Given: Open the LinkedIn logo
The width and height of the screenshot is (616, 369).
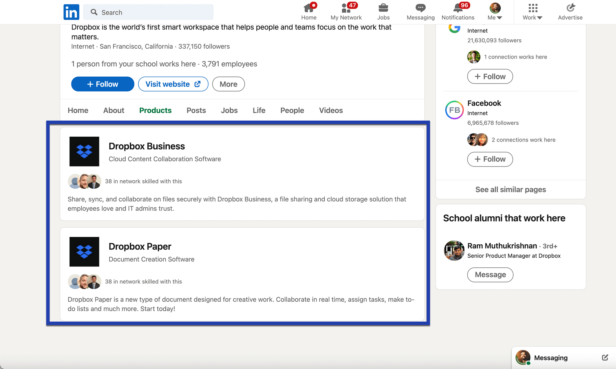Looking at the screenshot, I should [x=71, y=12].
